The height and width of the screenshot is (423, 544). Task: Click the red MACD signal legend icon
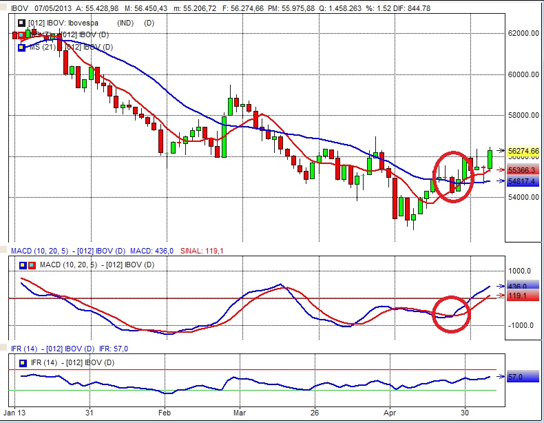[x=30, y=265]
